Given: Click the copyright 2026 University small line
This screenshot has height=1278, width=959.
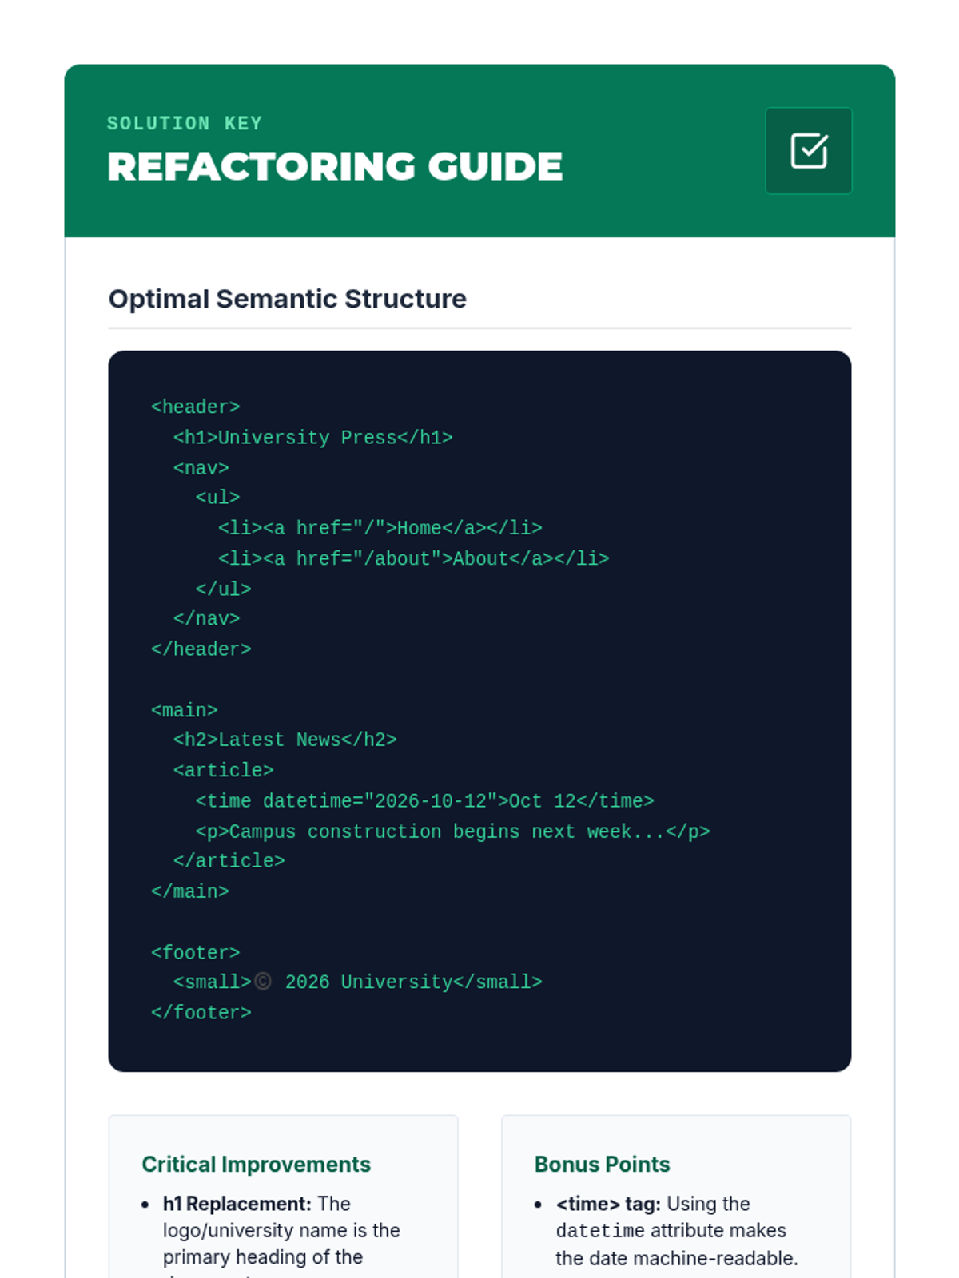Looking at the screenshot, I should (x=357, y=982).
